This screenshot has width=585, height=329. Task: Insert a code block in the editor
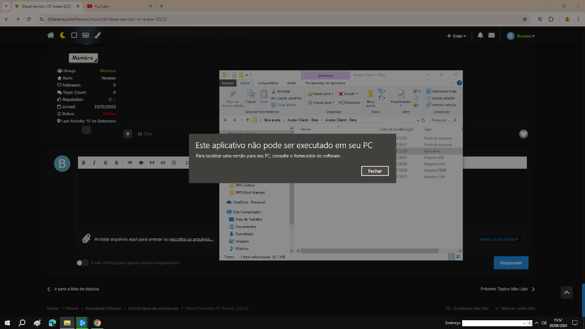tap(163, 163)
